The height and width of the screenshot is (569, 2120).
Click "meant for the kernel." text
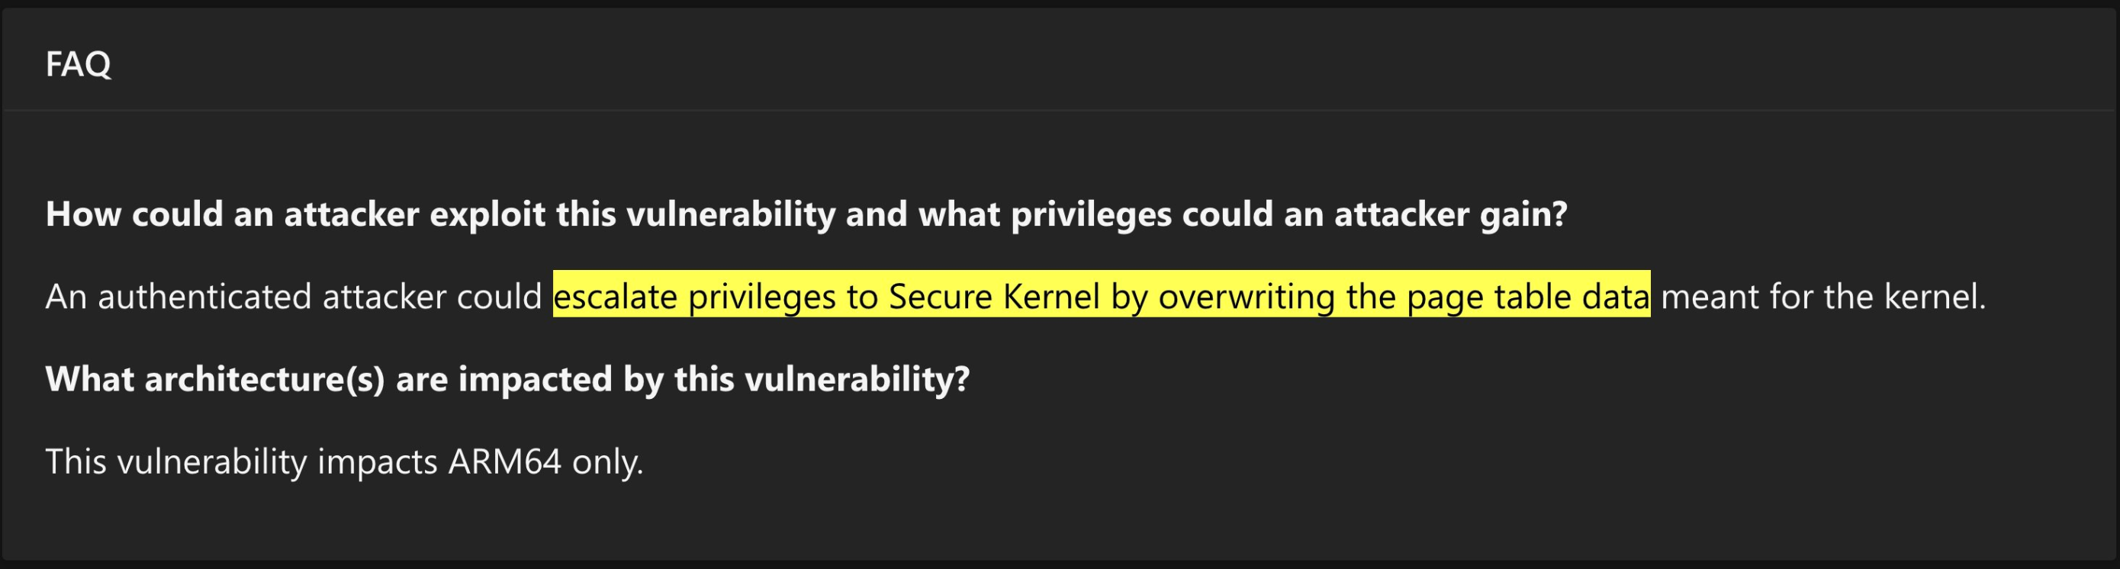1824,297
